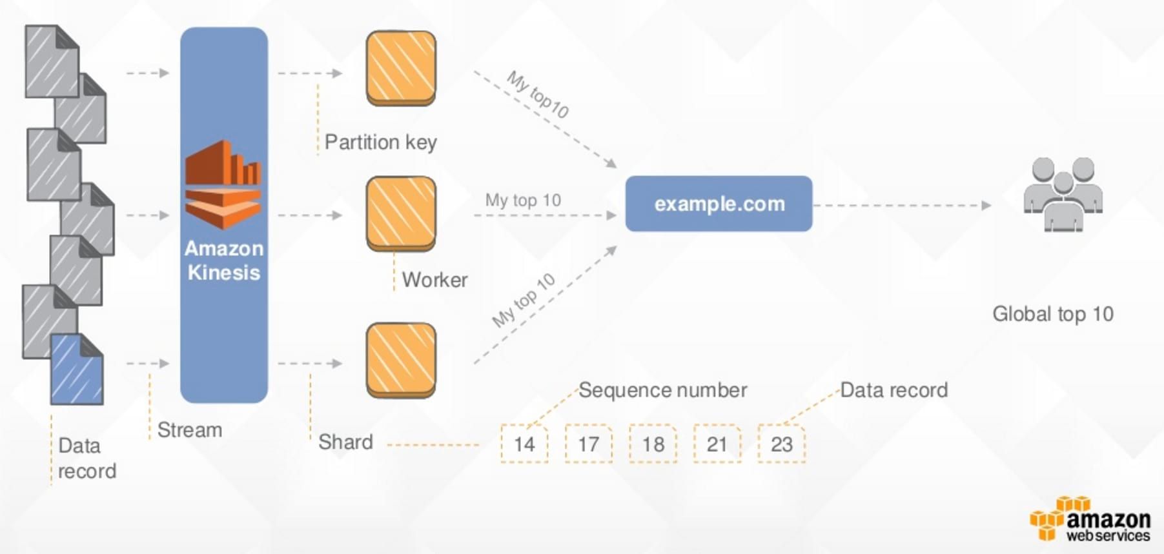Screen dimensions: 1164x554
Task: Click the Sequence number label
Action: tap(662, 390)
